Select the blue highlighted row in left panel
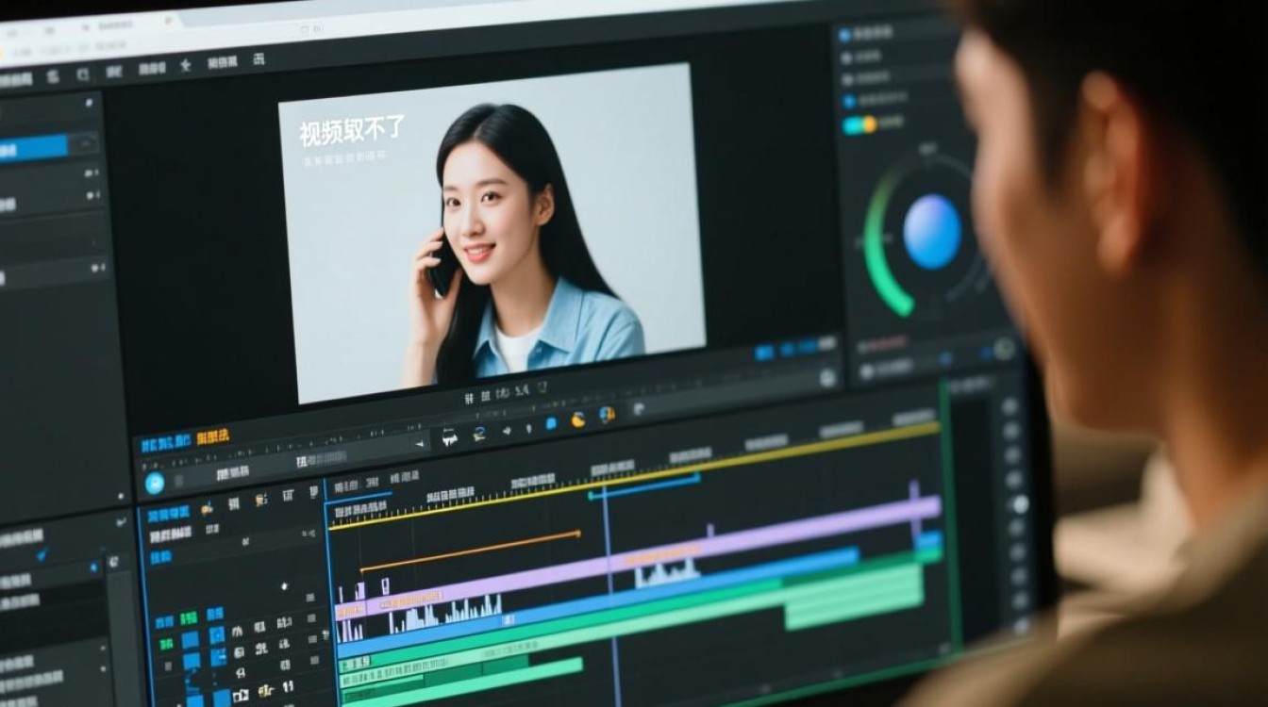1268x707 pixels. click(34, 148)
